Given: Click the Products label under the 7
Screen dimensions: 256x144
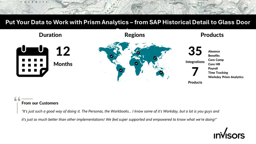Looking at the screenshot, I should tap(195, 82).
